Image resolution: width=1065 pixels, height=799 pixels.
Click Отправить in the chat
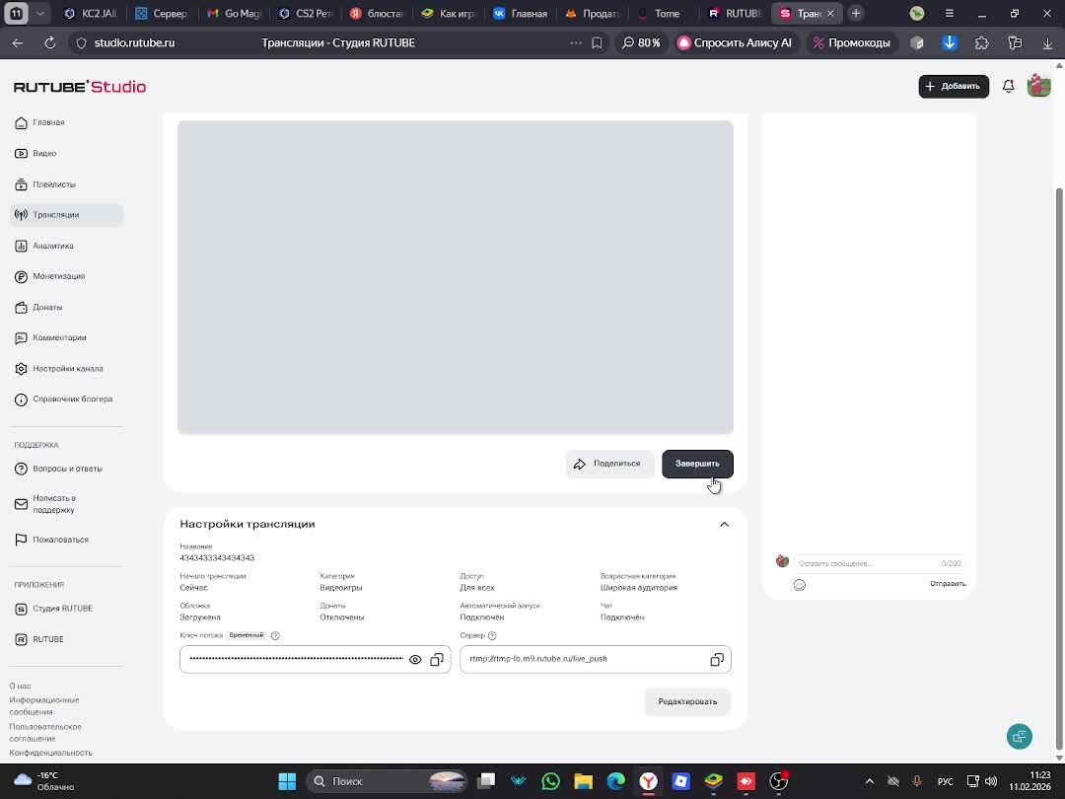tap(948, 584)
